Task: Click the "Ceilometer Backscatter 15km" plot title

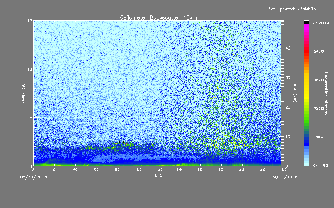Action: coord(158,17)
